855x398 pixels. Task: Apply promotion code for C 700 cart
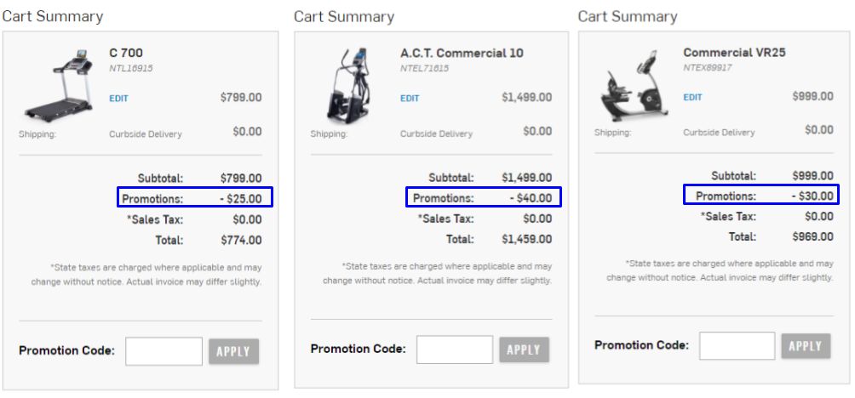(x=234, y=352)
